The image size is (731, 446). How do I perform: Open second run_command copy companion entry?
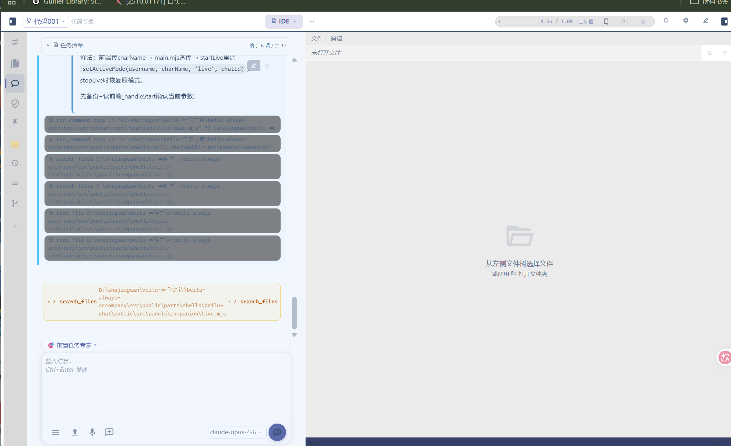(163, 143)
